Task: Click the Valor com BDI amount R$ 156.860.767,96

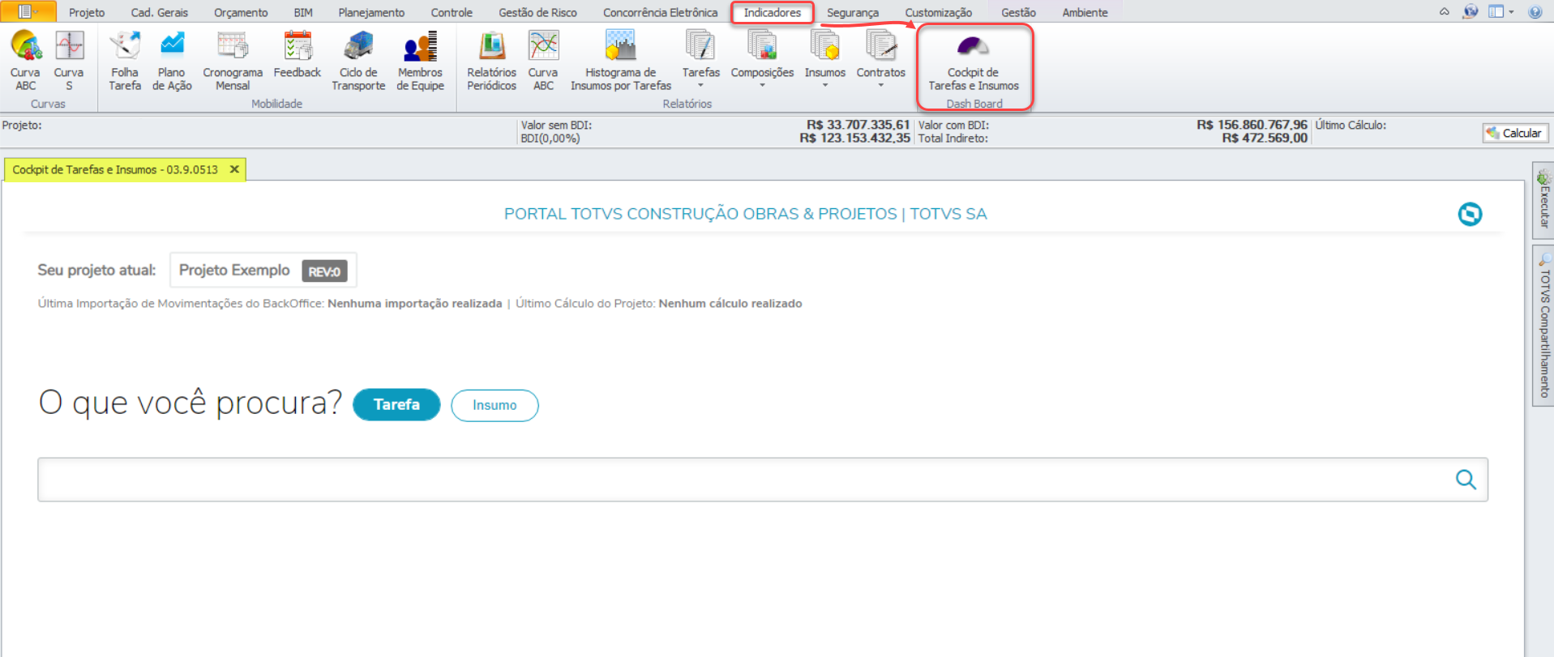Action: (x=1252, y=125)
